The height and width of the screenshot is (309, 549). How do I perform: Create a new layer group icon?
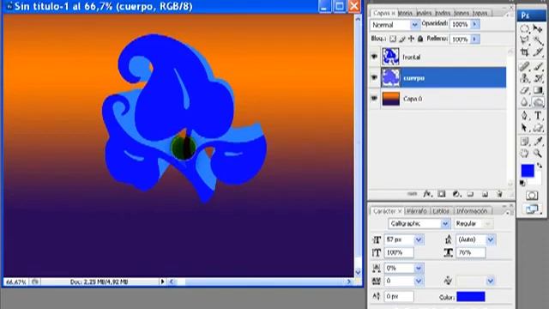470,194
